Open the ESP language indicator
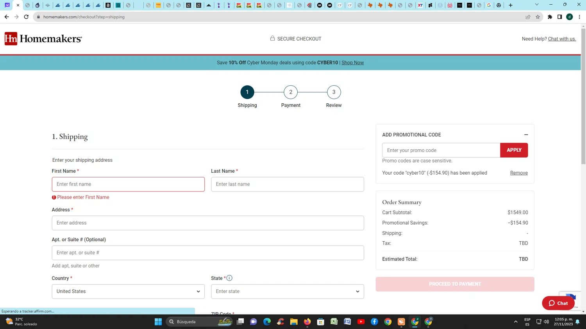The height and width of the screenshot is (329, 586). pos(527,322)
